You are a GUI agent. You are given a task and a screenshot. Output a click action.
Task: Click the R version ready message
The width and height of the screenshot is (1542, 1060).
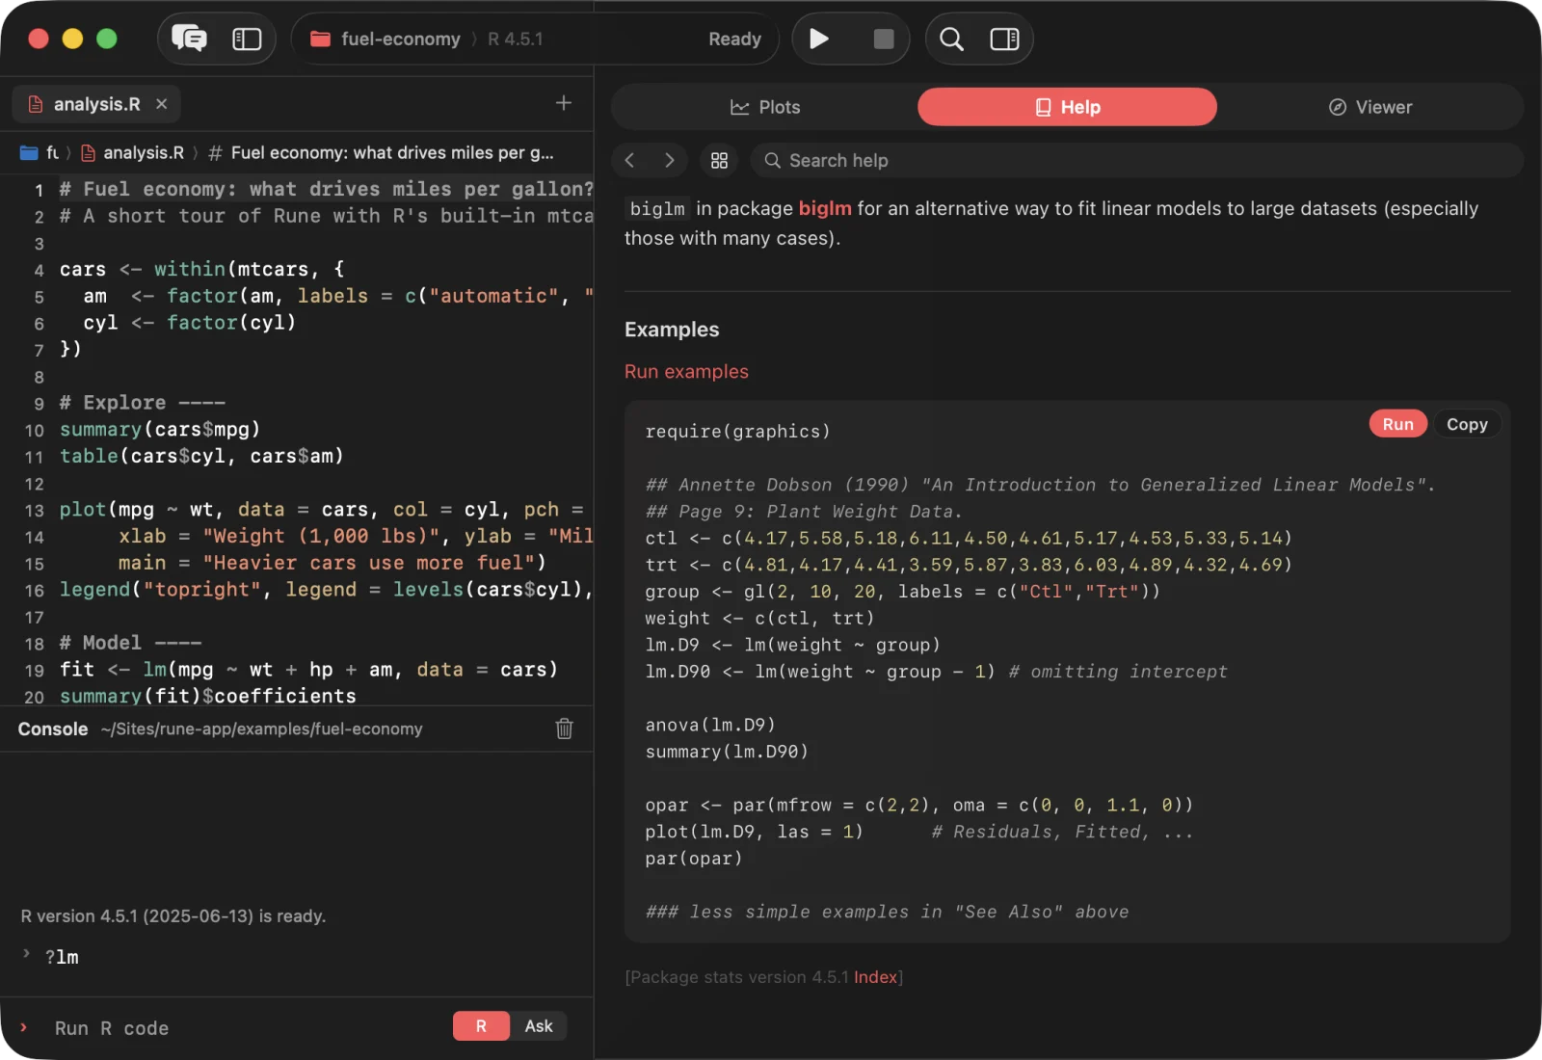click(x=173, y=916)
